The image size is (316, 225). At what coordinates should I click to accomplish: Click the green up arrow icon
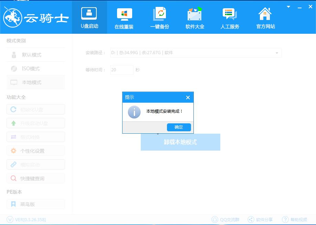point(13,123)
